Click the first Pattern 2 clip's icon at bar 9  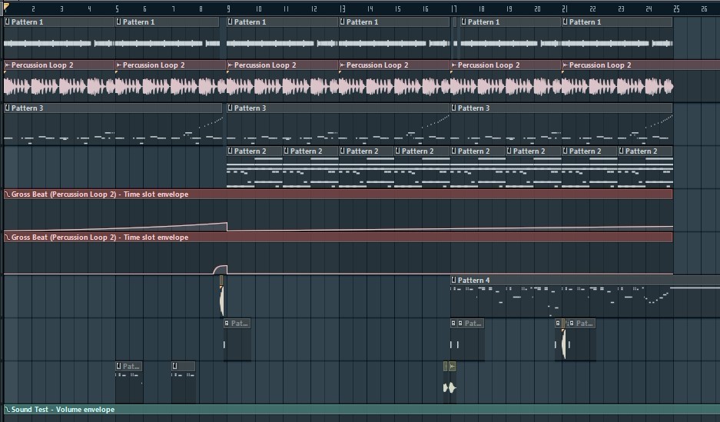231,151
